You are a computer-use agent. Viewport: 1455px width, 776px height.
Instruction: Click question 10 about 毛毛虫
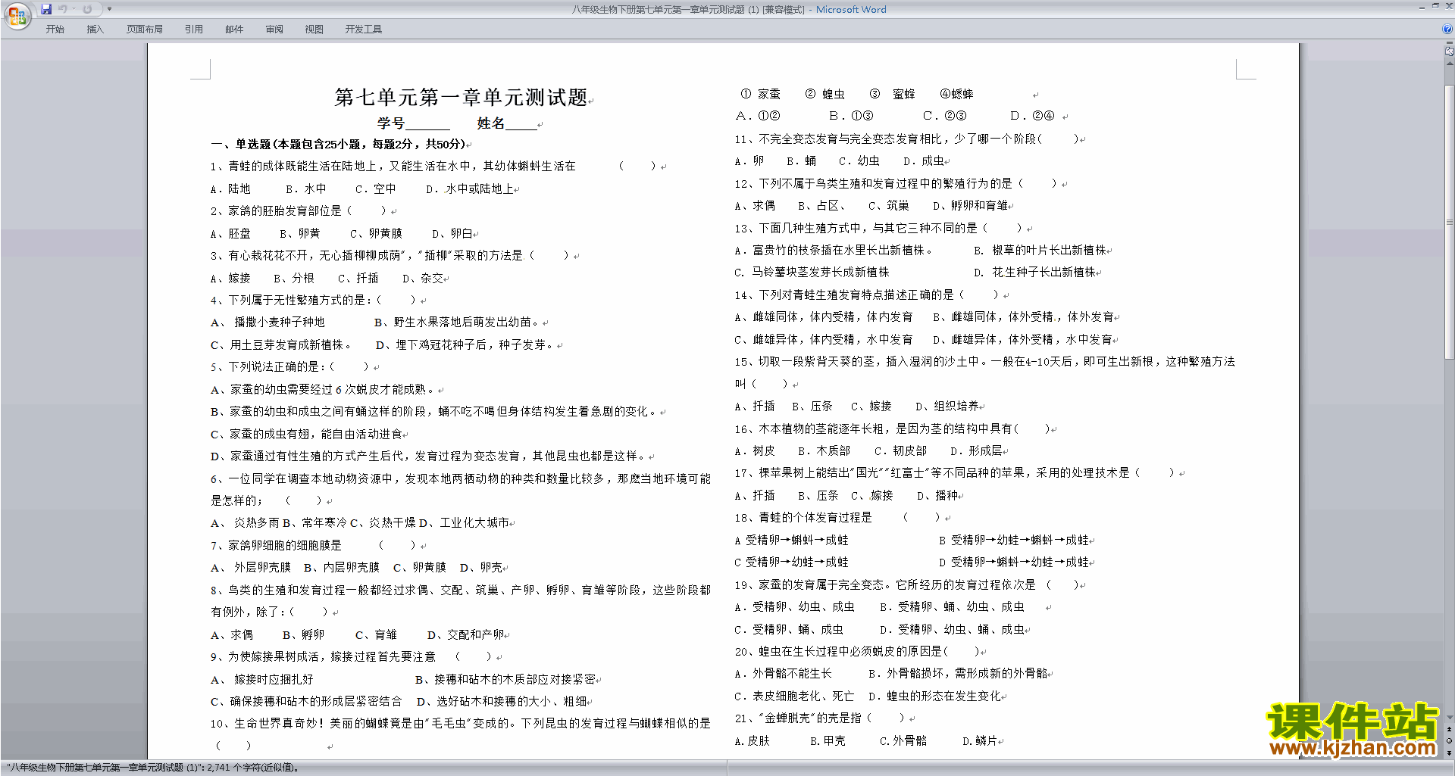coord(461,724)
